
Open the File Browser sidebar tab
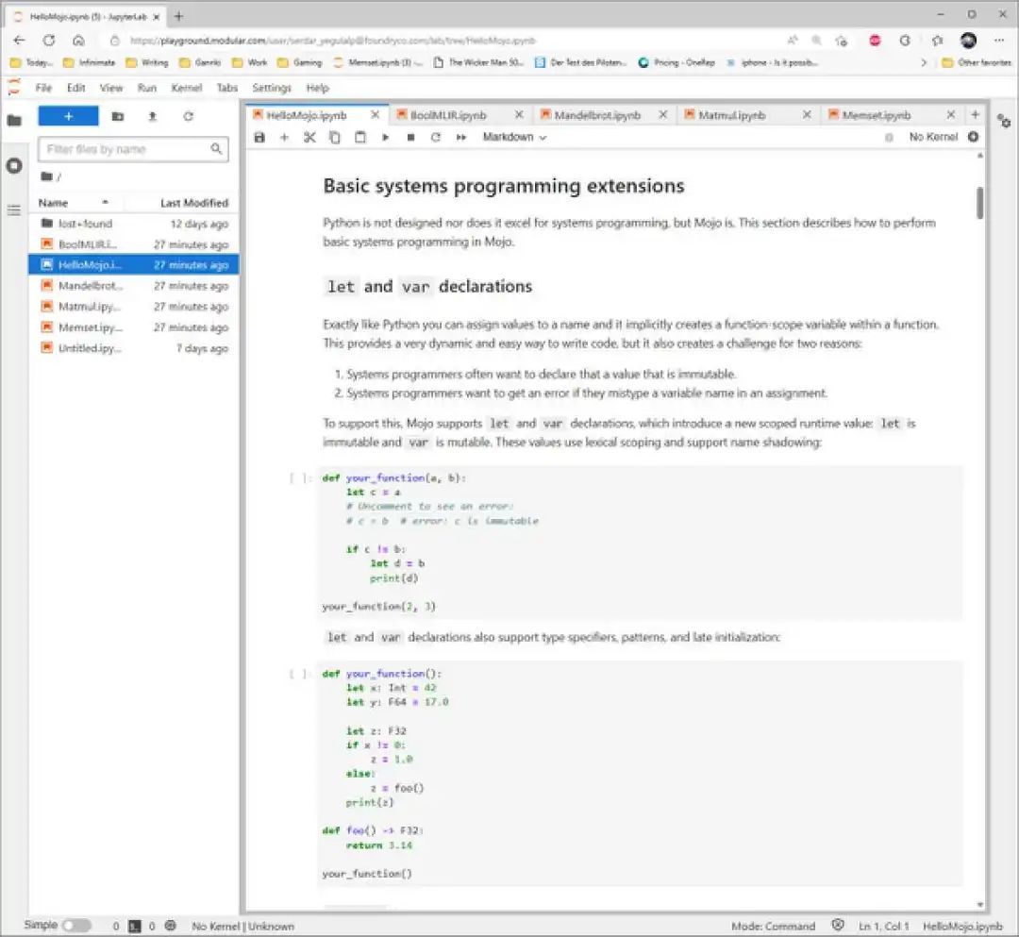(13, 120)
